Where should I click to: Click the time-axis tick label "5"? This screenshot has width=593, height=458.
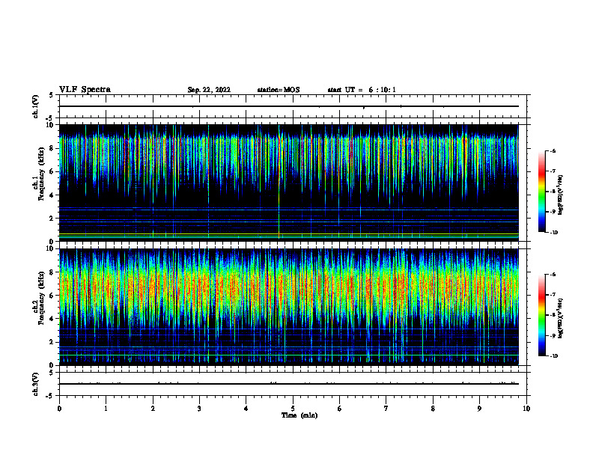[293, 409]
